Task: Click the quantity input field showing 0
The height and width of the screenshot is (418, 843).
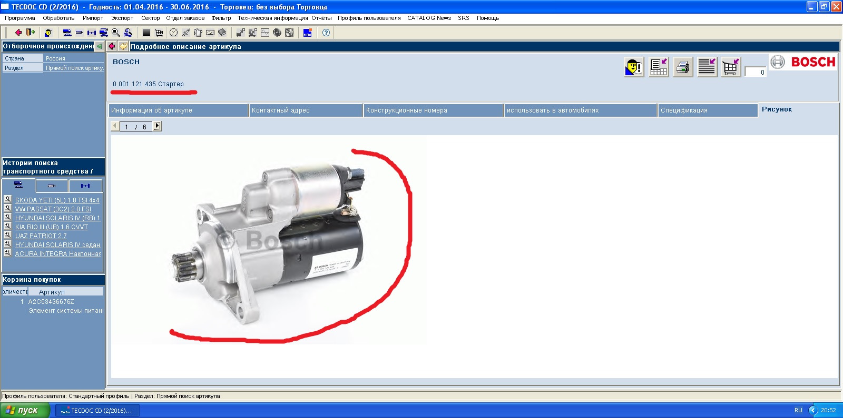Action: click(x=756, y=72)
